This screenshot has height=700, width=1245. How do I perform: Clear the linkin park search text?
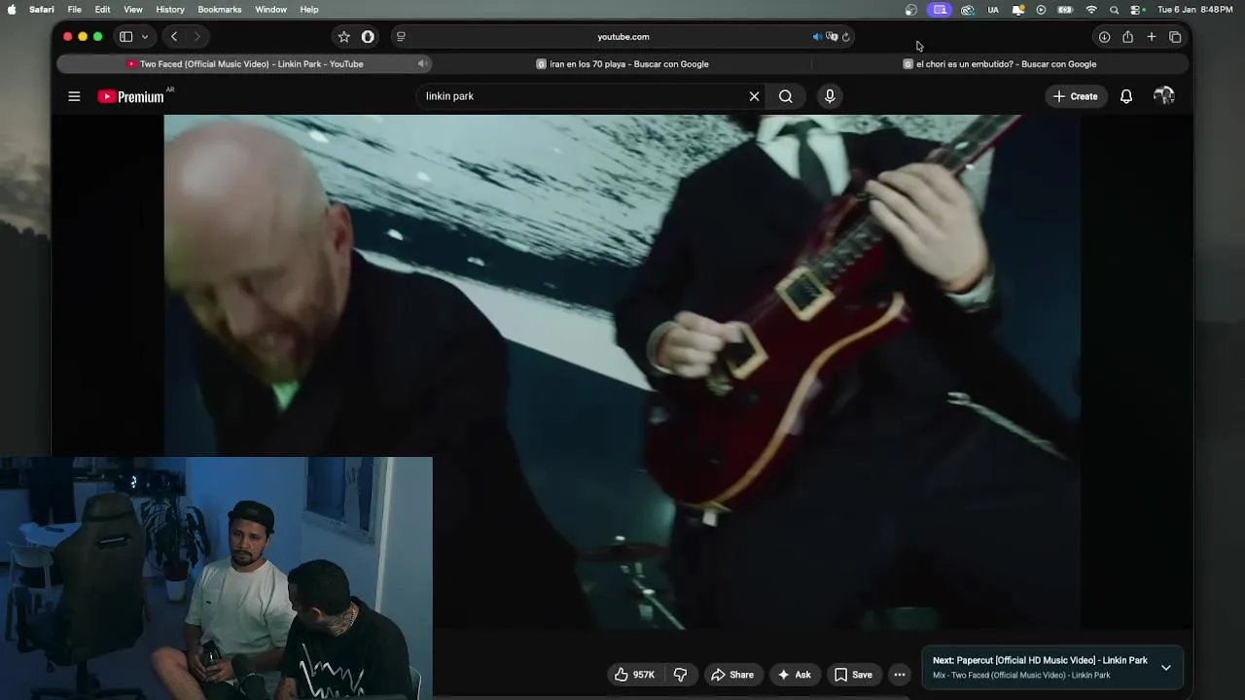point(754,96)
